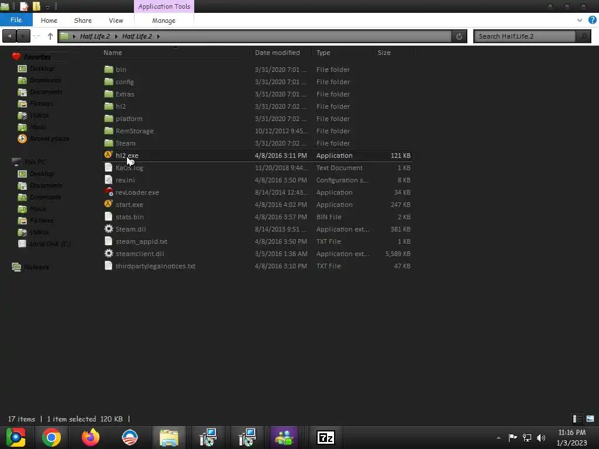This screenshot has height=449, width=599.
Task: Click This PC in the navigation pane
Action: coord(35,162)
